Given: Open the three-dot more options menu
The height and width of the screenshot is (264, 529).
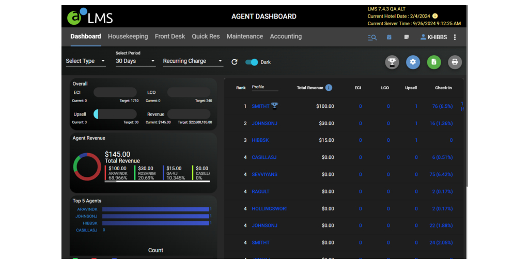Looking at the screenshot, I should [455, 37].
